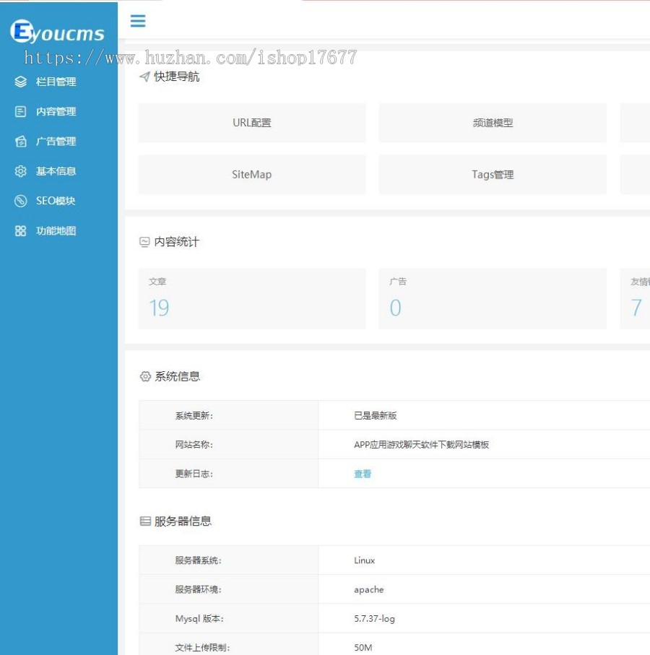This screenshot has height=655, width=650.
Task: Click the 服务器系统: label
Action: (198, 560)
